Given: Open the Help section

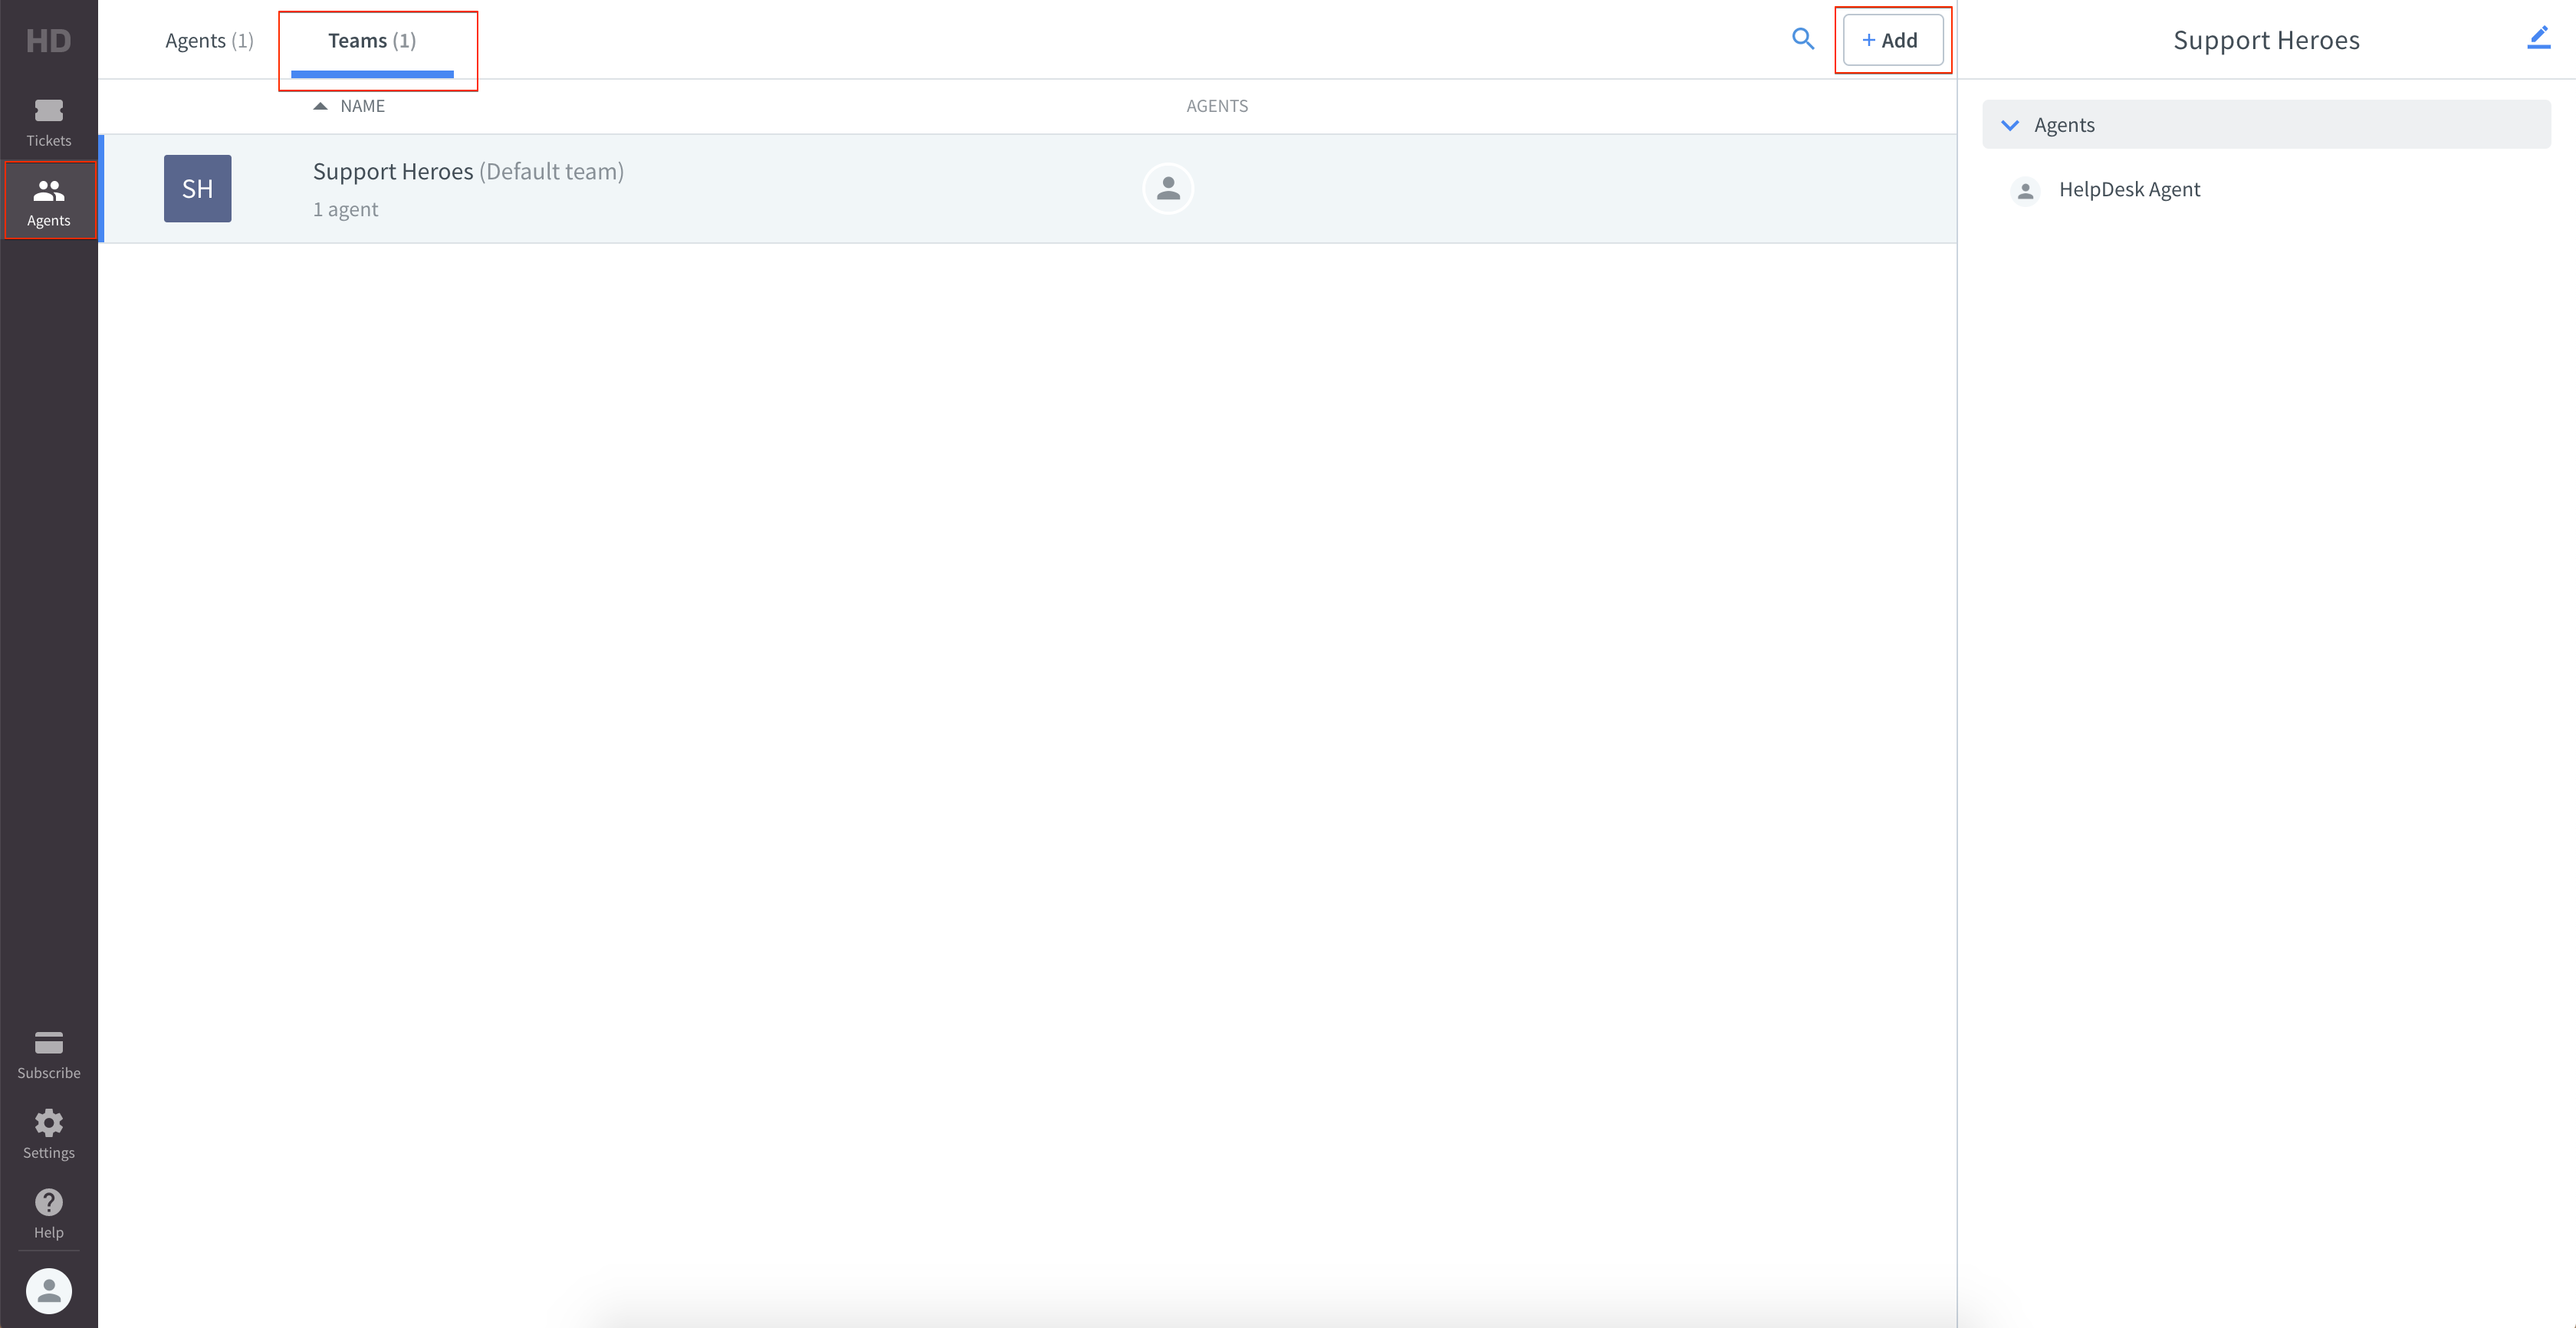Looking at the screenshot, I should pyautogui.click(x=48, y=1212).
